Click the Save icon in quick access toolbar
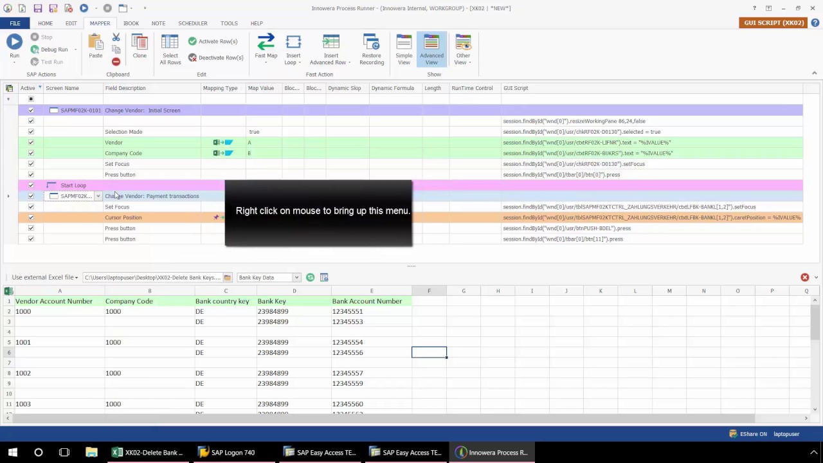823x463 pixels. point(38,8)
